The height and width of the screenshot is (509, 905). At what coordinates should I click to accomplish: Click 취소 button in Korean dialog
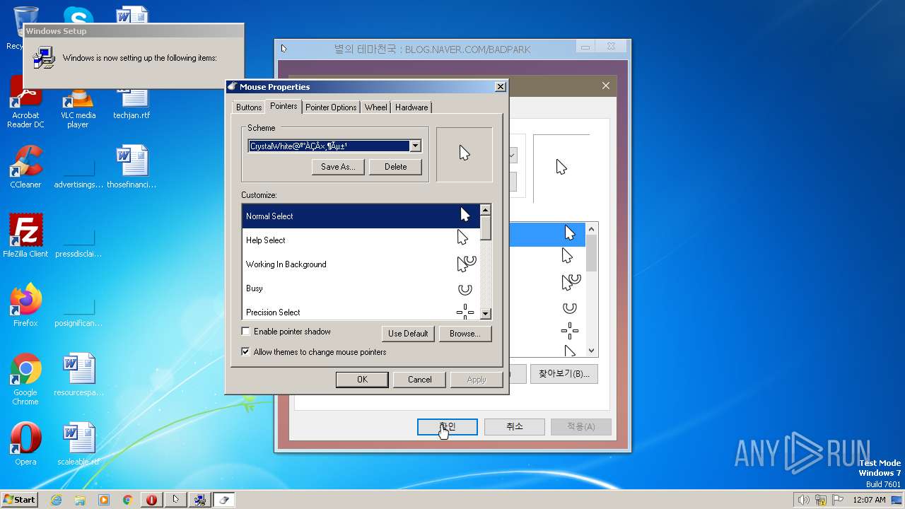click(x=515, y=426)
